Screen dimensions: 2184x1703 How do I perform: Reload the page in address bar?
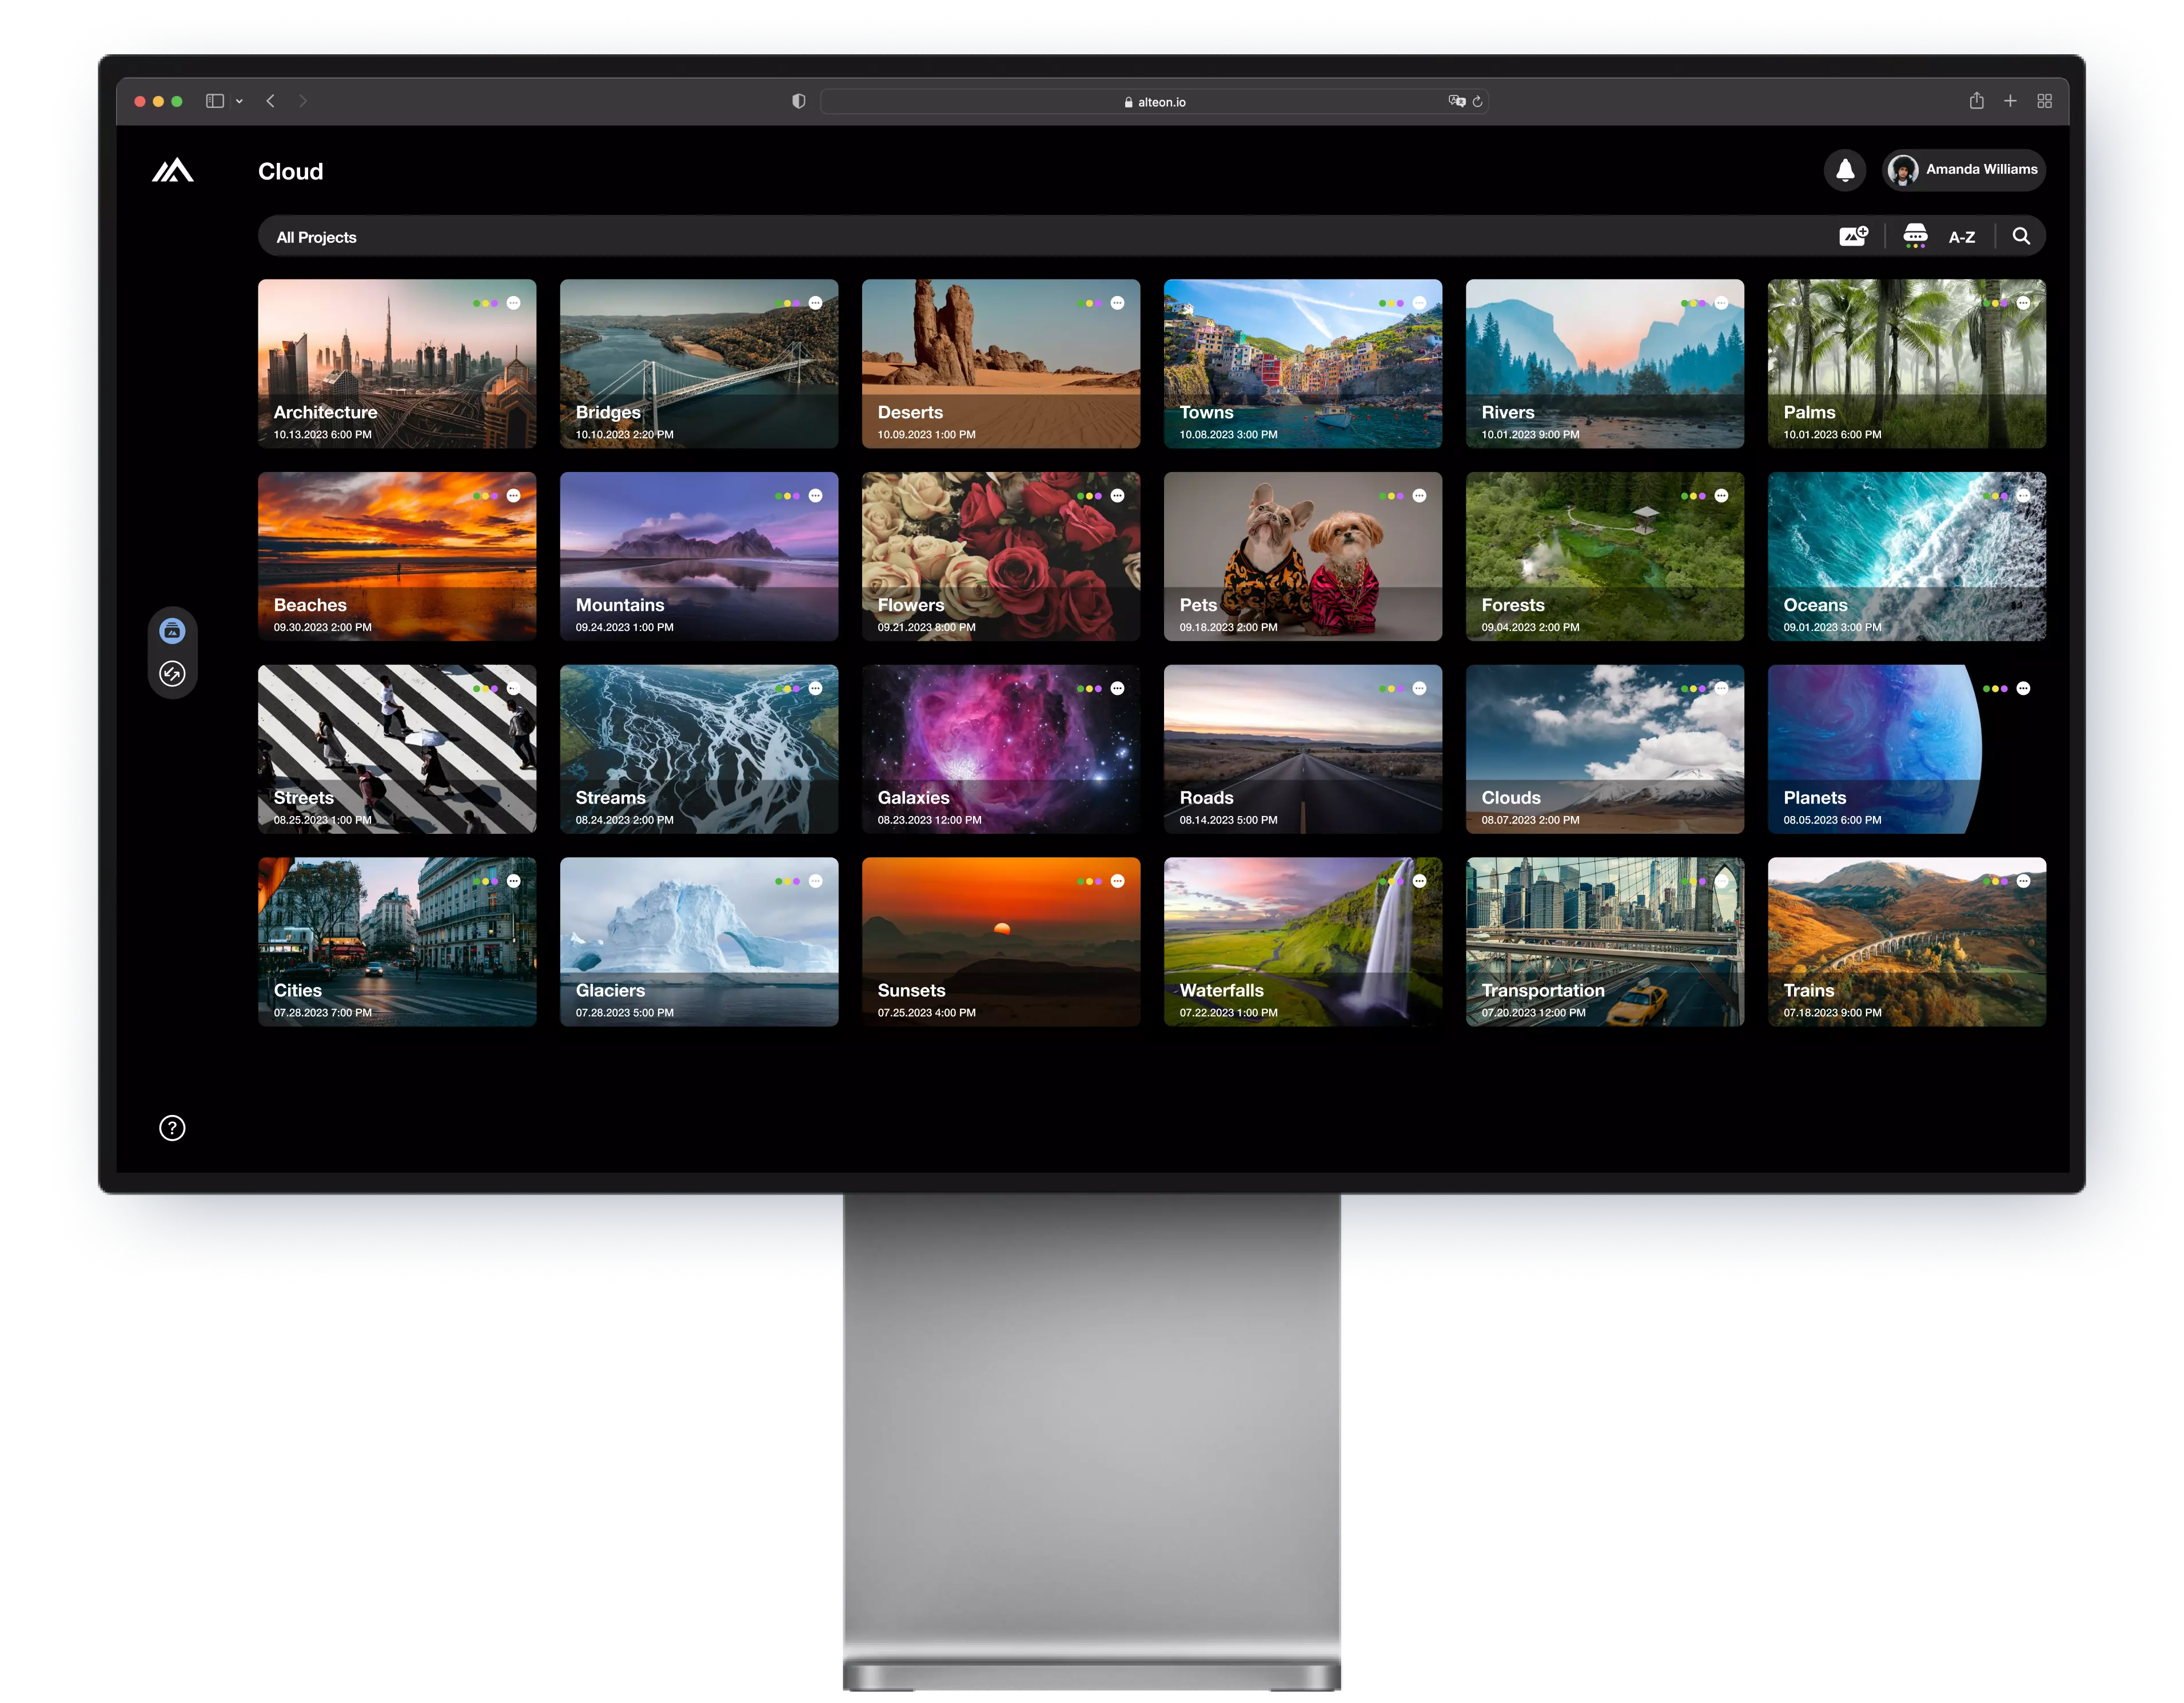[x=1477, y=101]
